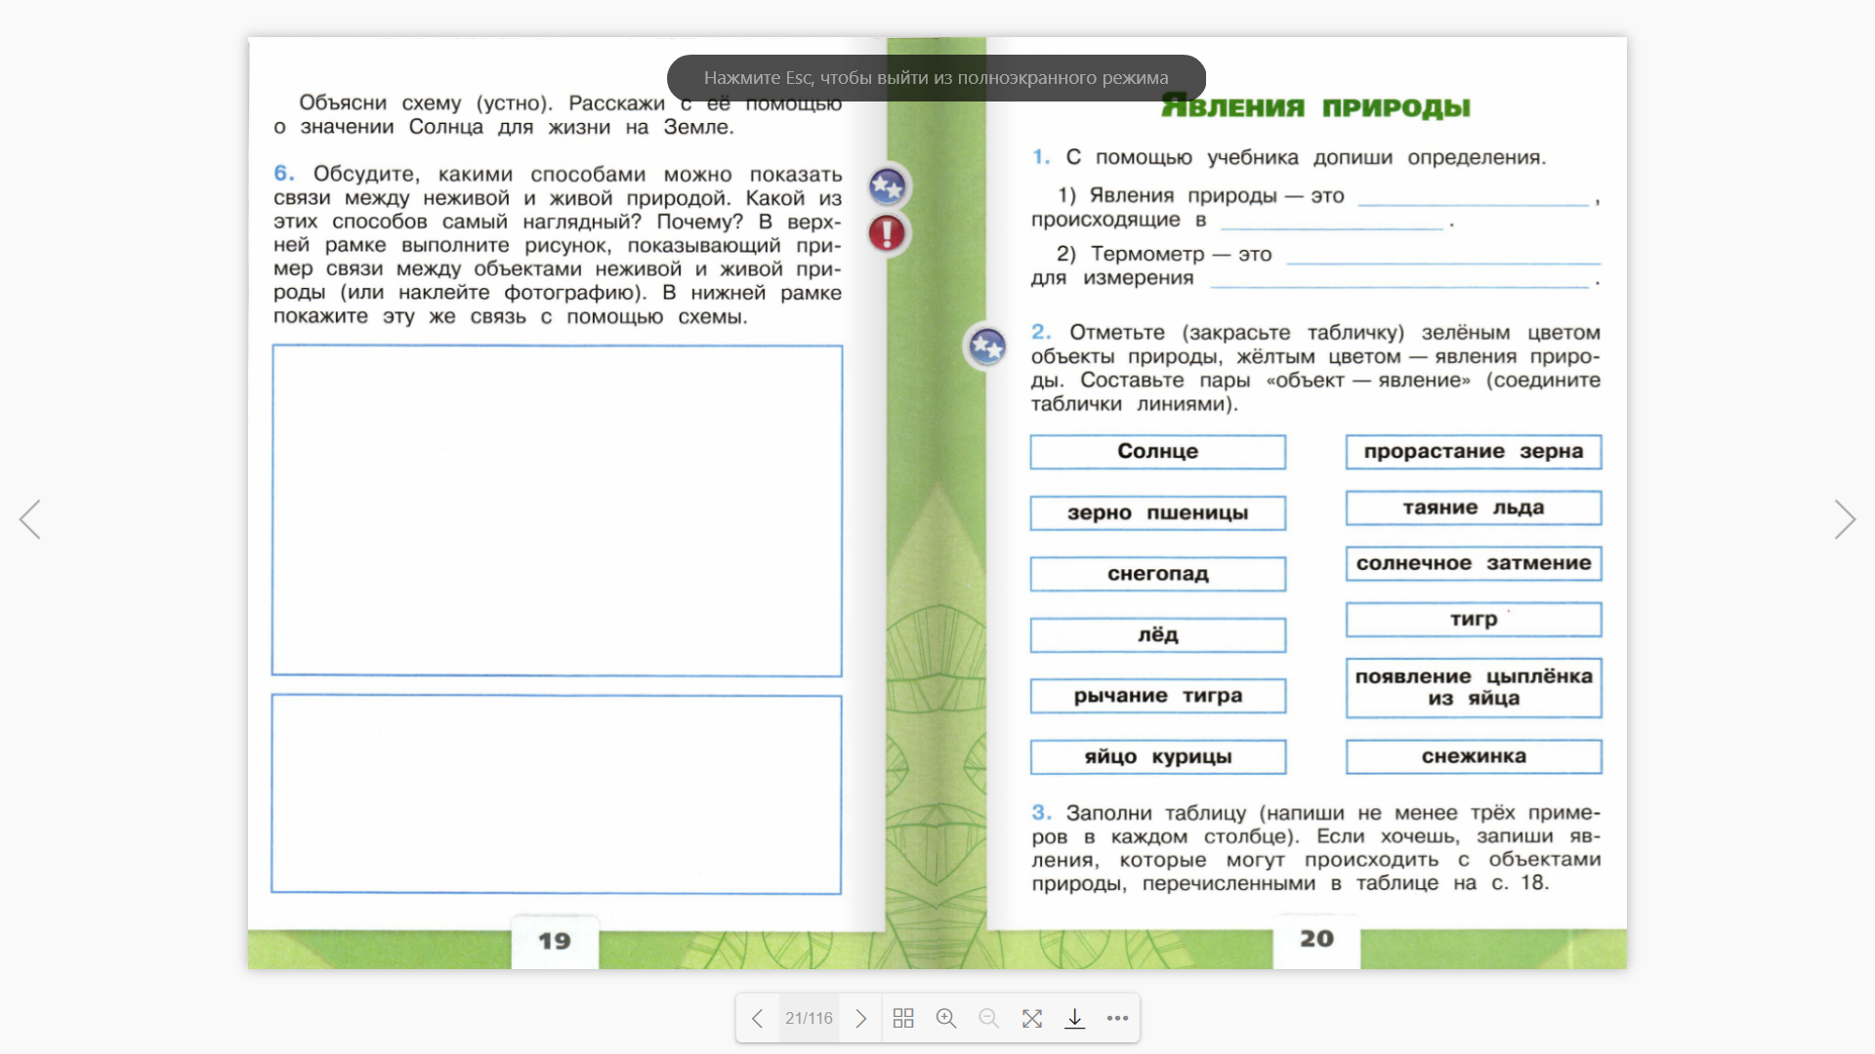
Task: Select the 'прорастание зерна' box
Action: point(1474,452)
